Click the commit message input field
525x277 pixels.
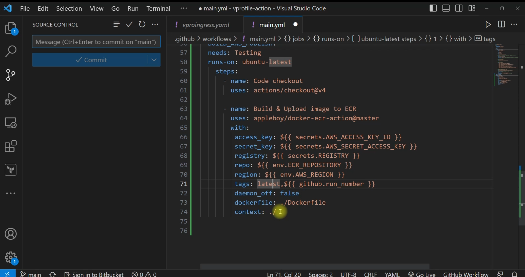pos(96,42)
